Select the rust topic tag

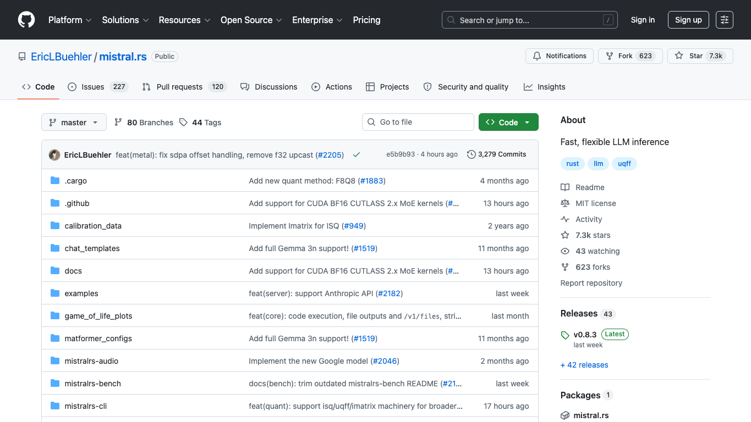pos(573,164)
